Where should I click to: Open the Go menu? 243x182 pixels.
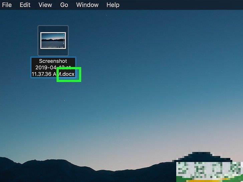point(64,5)
